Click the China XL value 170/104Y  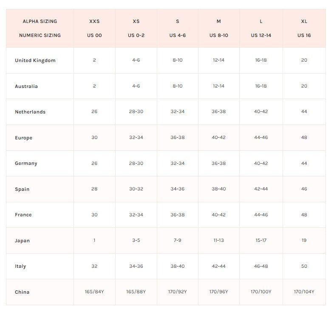tap(304, 292)
